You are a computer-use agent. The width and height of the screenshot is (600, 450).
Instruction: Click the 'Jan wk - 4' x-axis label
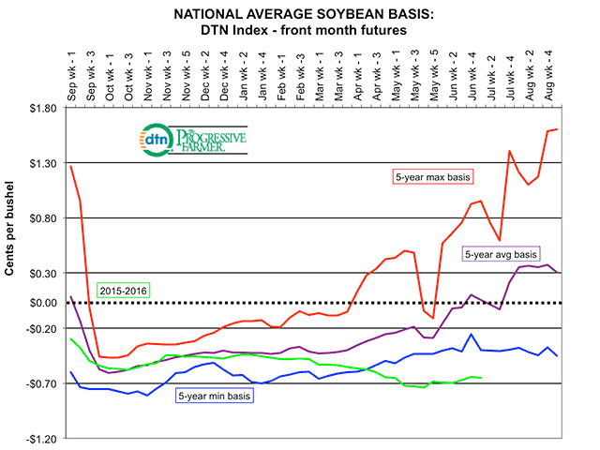click(262, 77)
